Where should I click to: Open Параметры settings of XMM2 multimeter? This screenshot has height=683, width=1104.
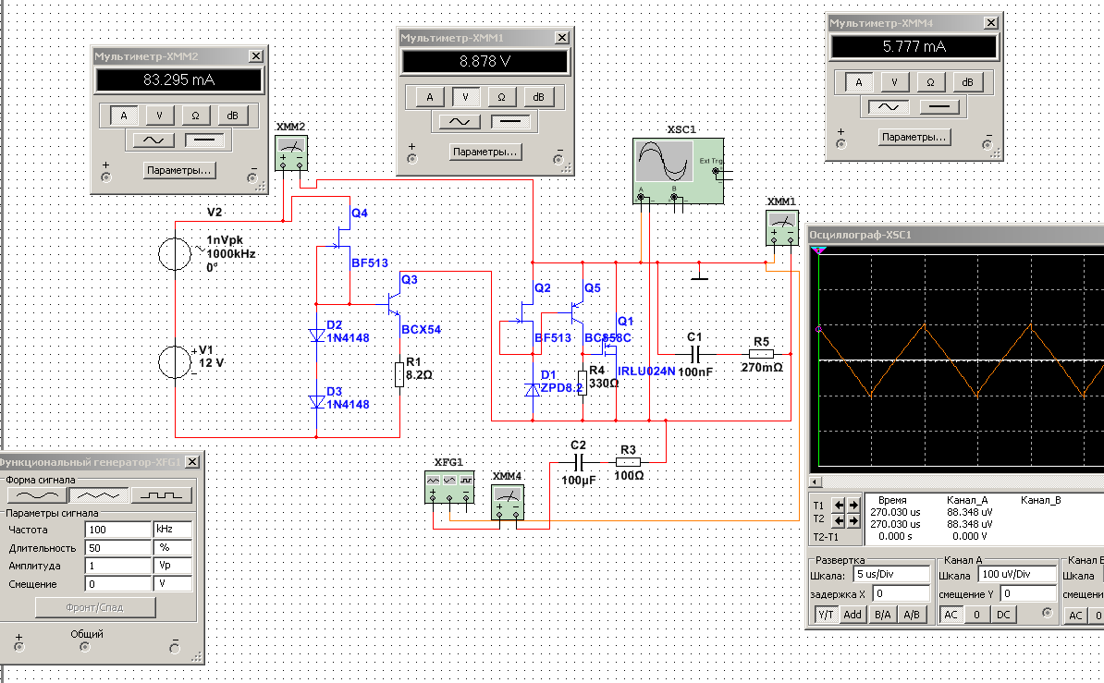[179, 170]
